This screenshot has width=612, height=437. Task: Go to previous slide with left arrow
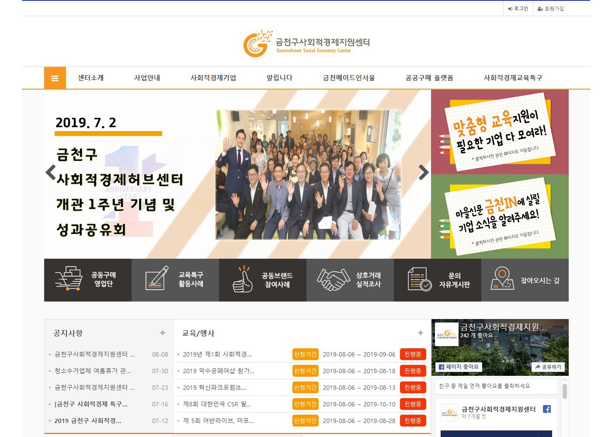tap(51, 173)
